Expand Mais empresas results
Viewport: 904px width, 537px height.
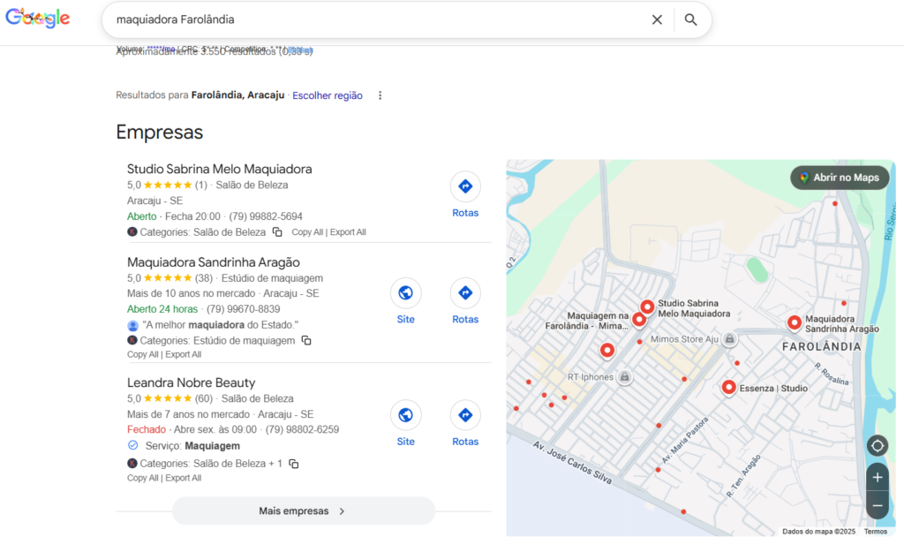tap(303, 511)
